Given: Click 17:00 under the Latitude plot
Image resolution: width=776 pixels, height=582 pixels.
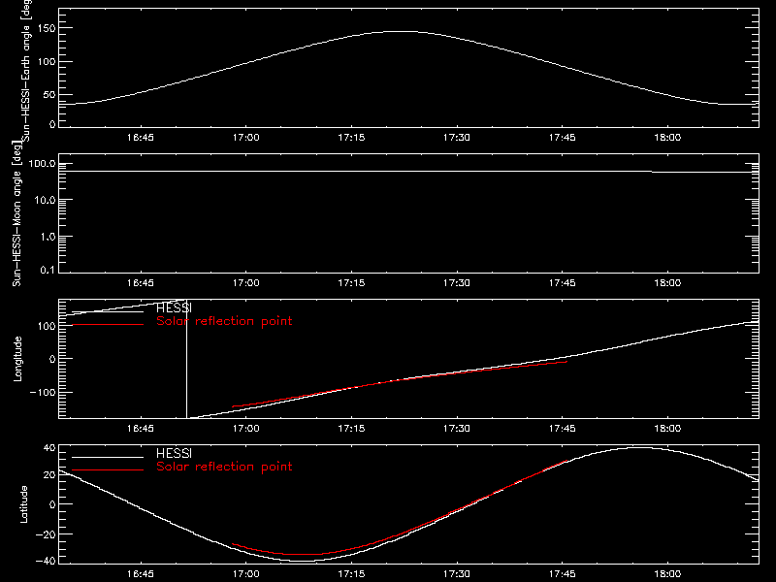Looking at the screenshot, I should [x=246, y=574].
